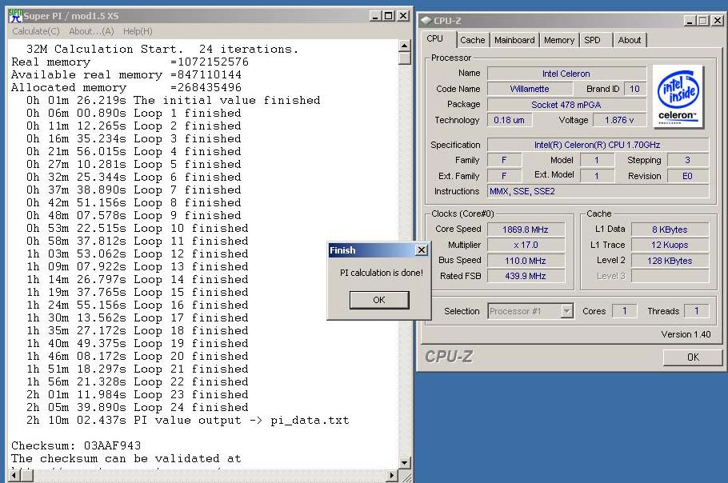Click the 'The initial value finished' line
Screen dimensions: 728x483
(x=173, y=100)
